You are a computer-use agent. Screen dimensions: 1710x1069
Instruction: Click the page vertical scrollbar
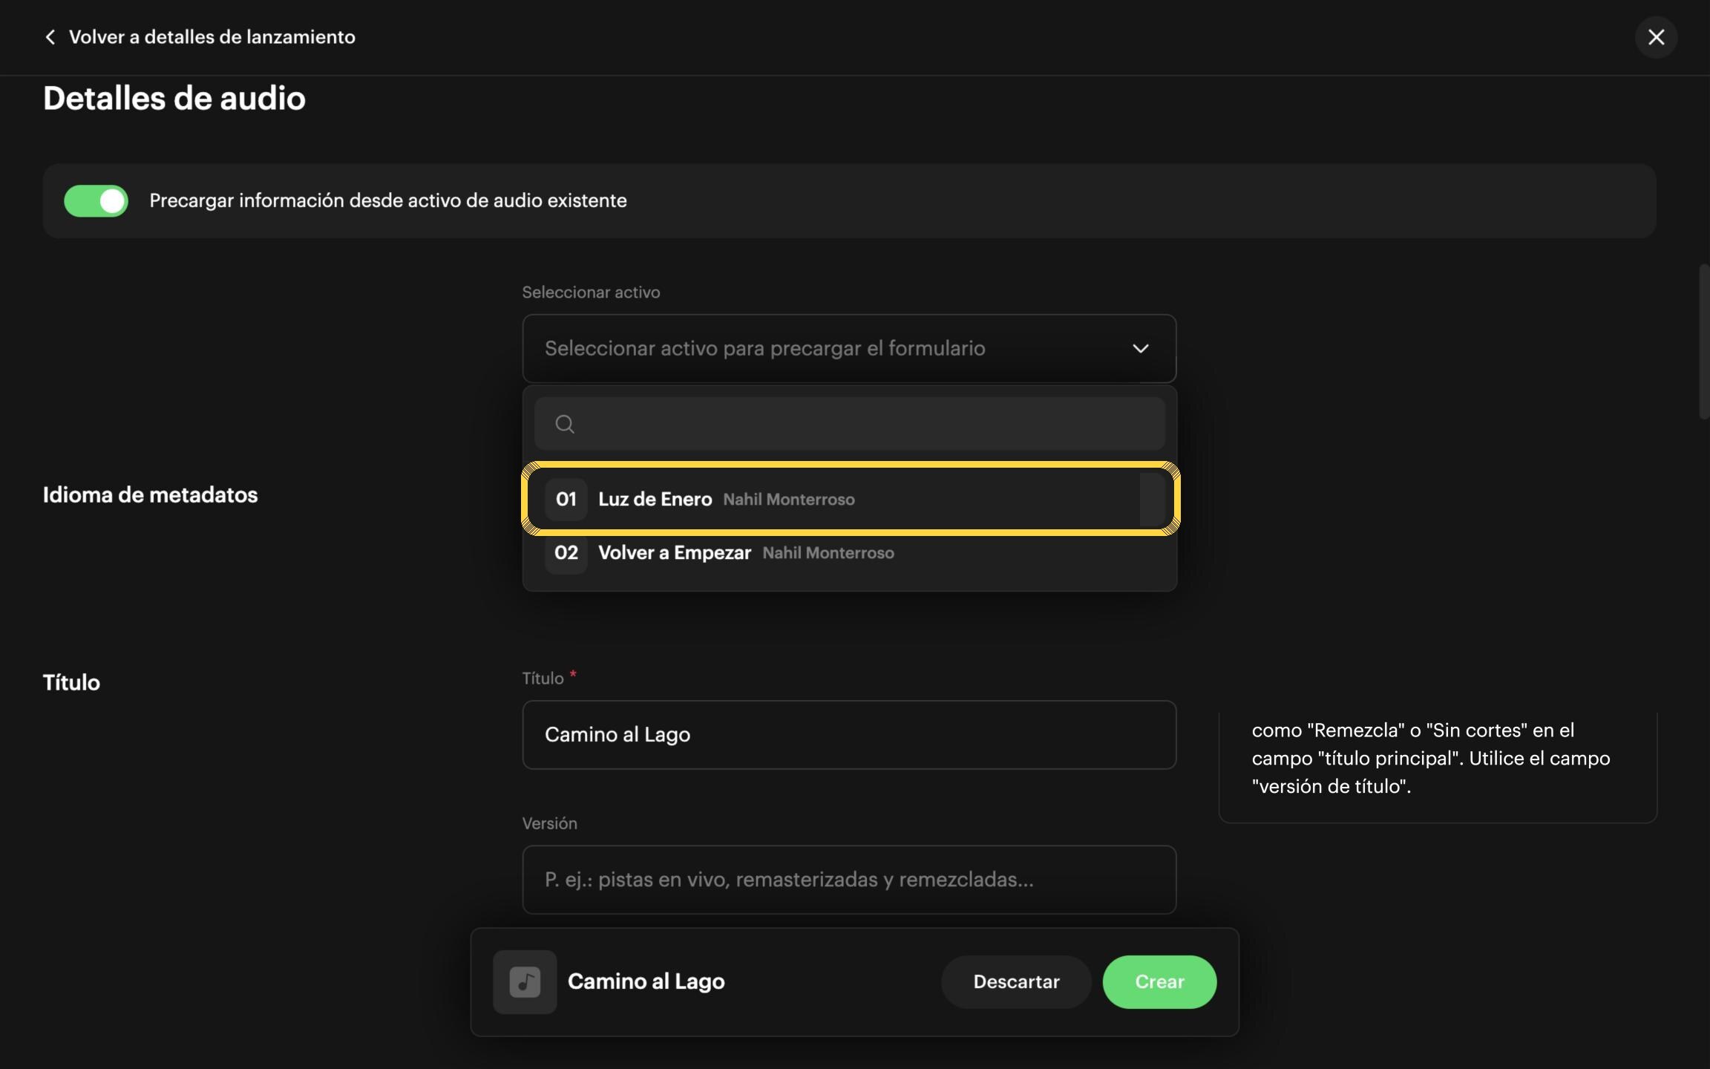point(1704,341)
